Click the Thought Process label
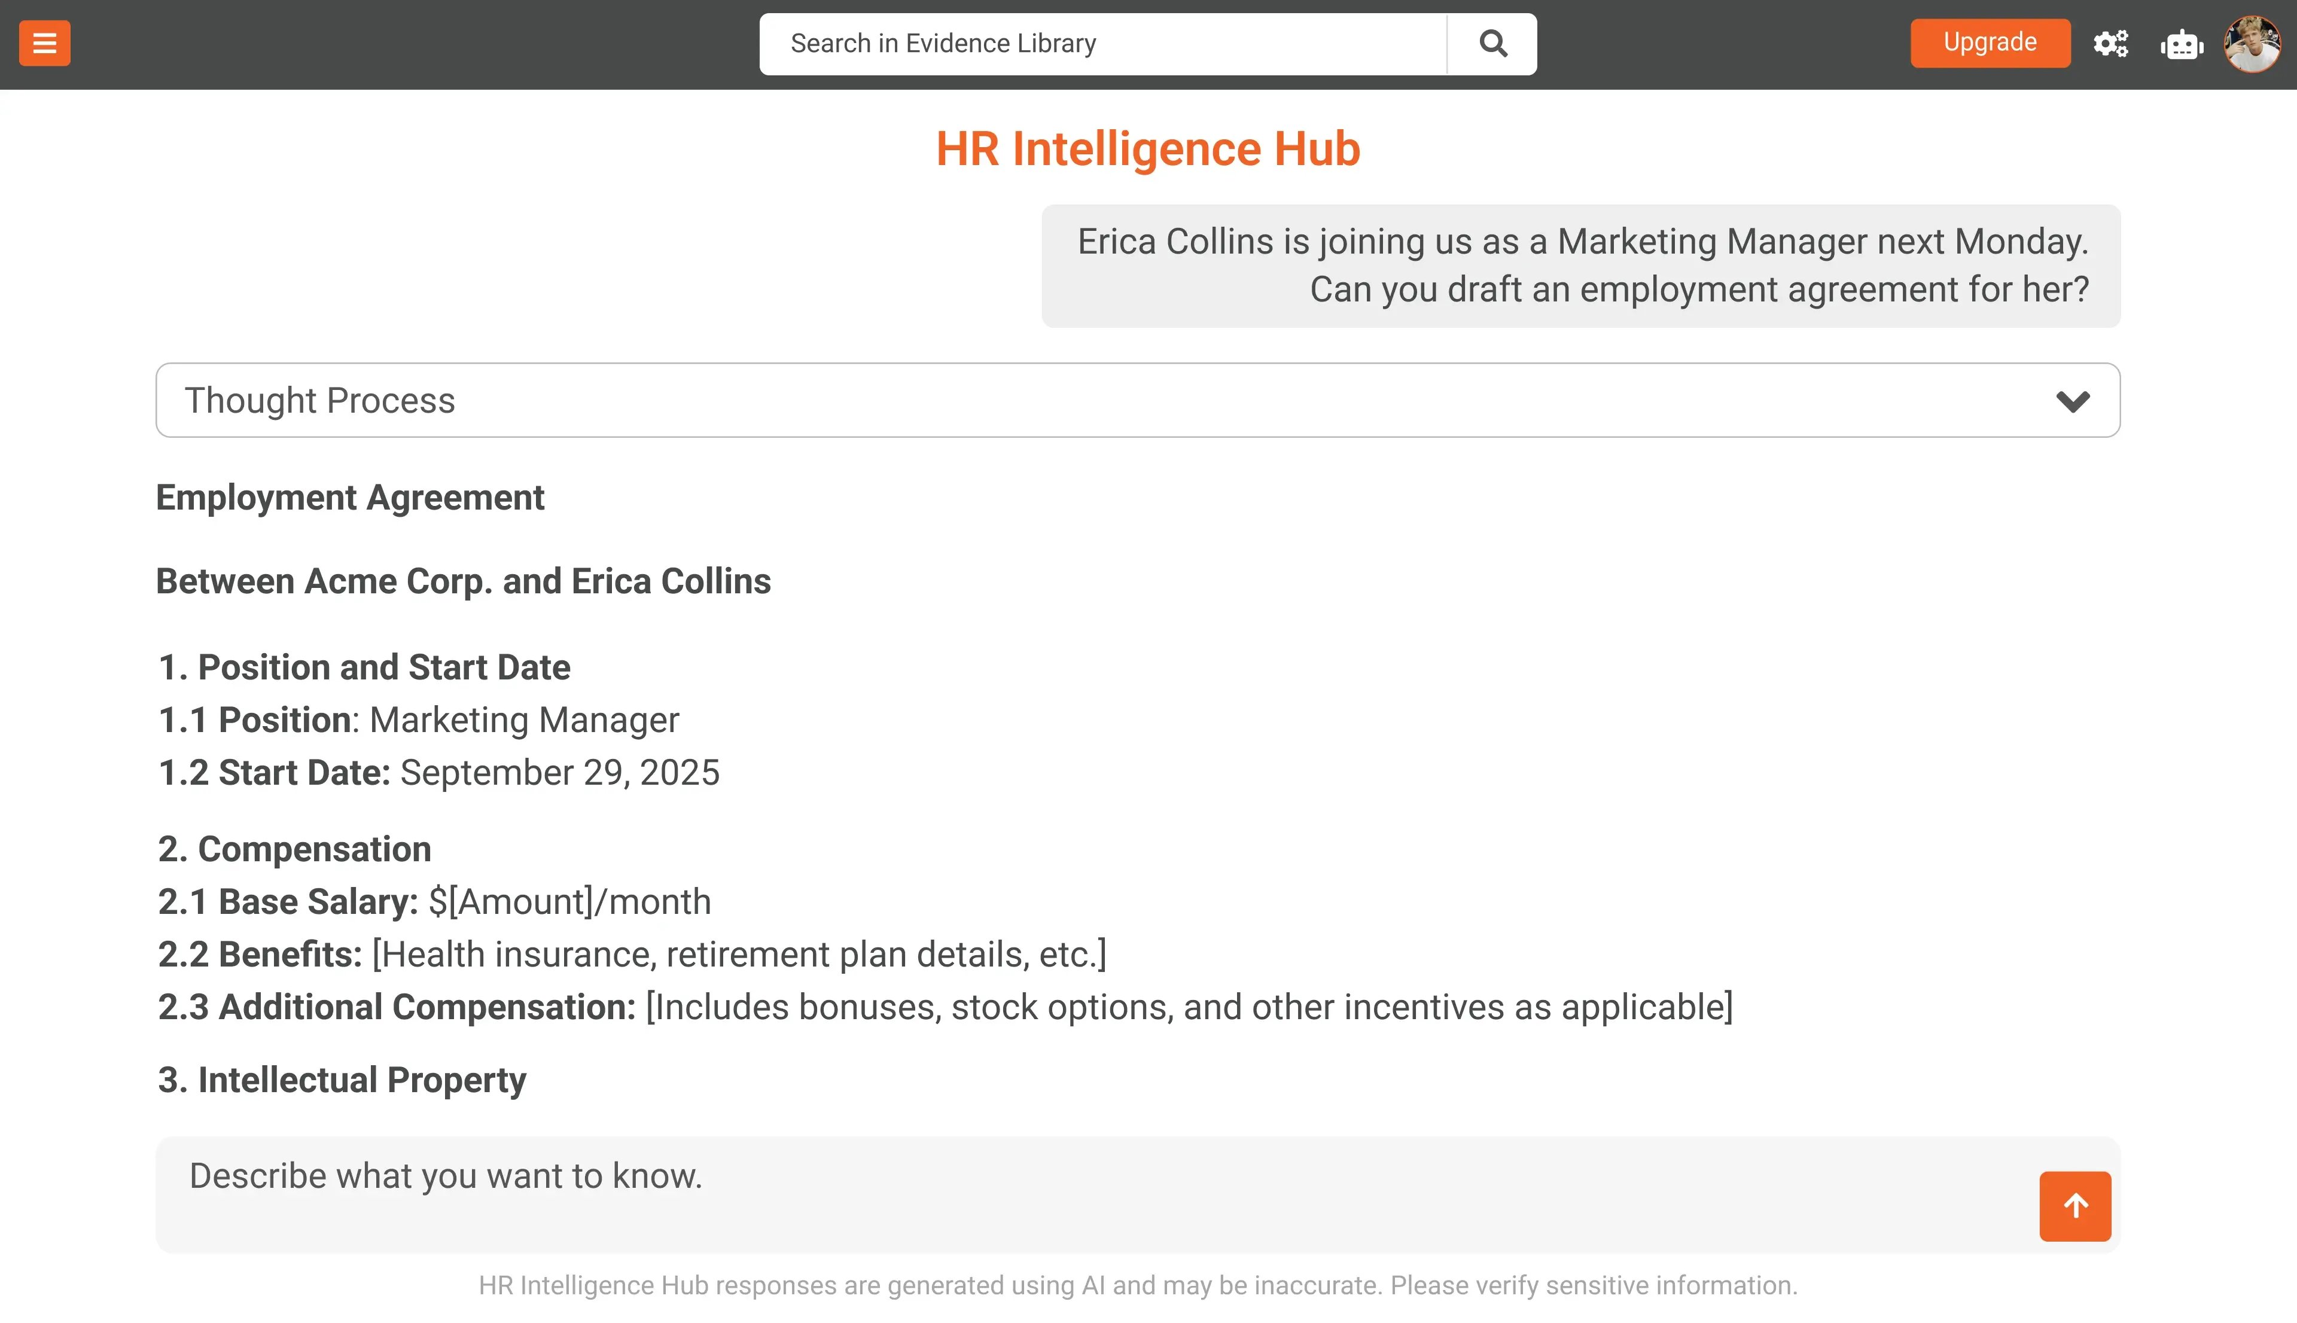Viewport: 2297px width, 1323px height. (320, 401)
